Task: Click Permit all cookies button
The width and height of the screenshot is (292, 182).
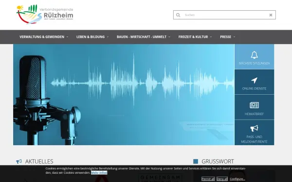Action: tap(208, 179)
